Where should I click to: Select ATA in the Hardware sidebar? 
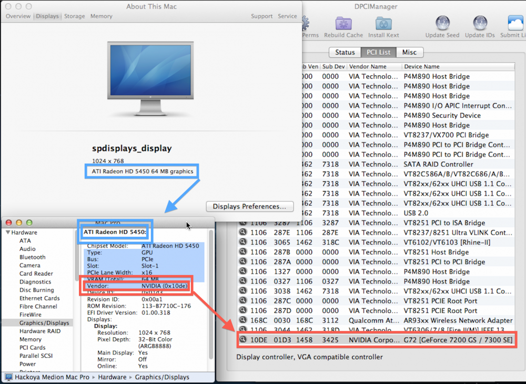[25, 241]
